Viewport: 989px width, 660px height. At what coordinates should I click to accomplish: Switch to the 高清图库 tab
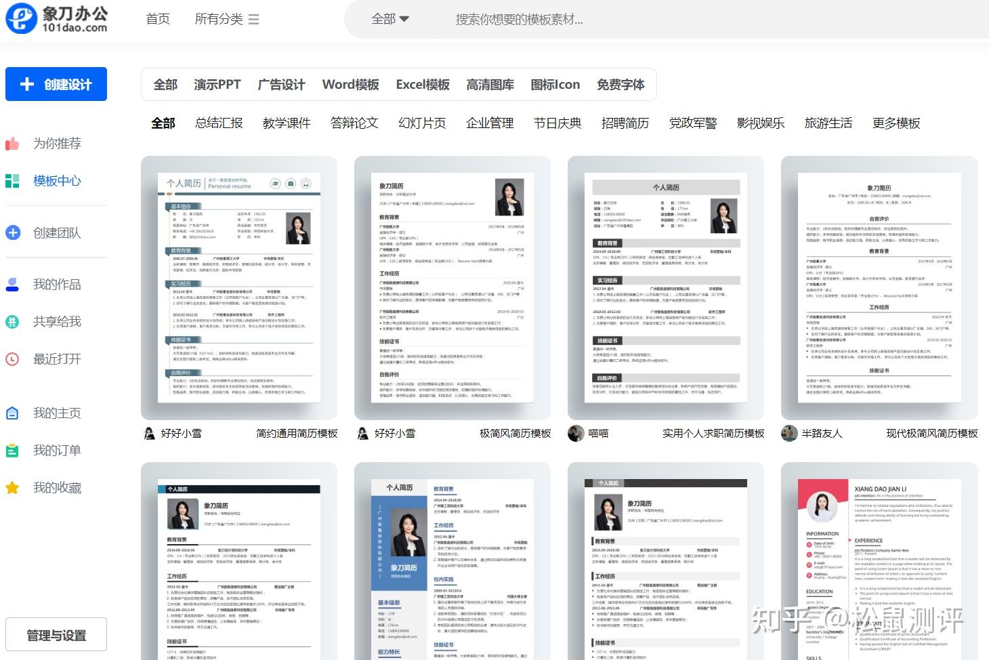click(x=490, y=85)
